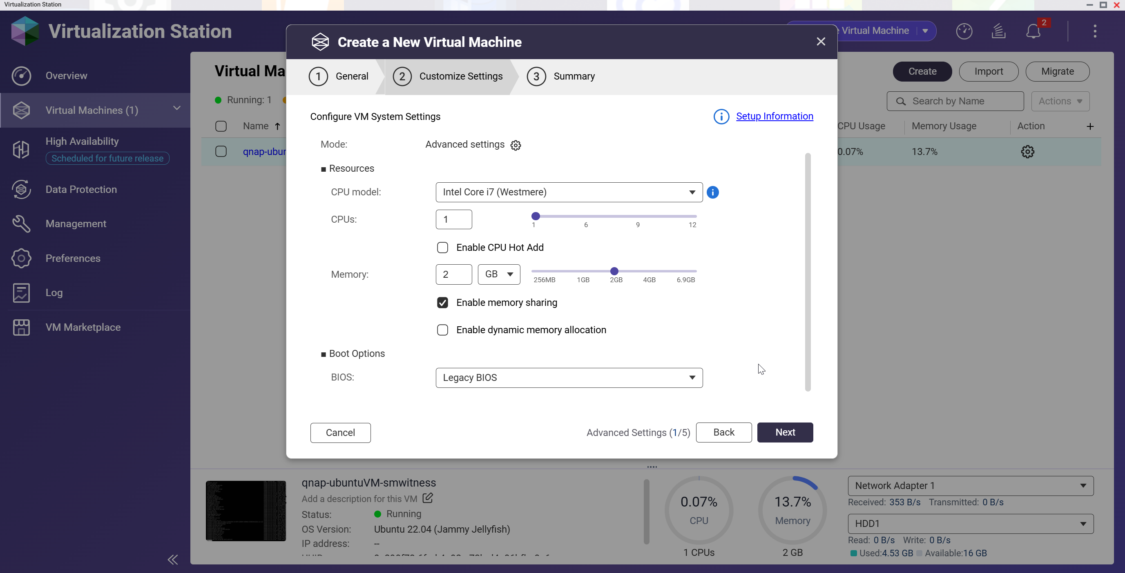Enable CPU Hot Add checkbox
The image size is (1125, 573).
coord(442,248)
